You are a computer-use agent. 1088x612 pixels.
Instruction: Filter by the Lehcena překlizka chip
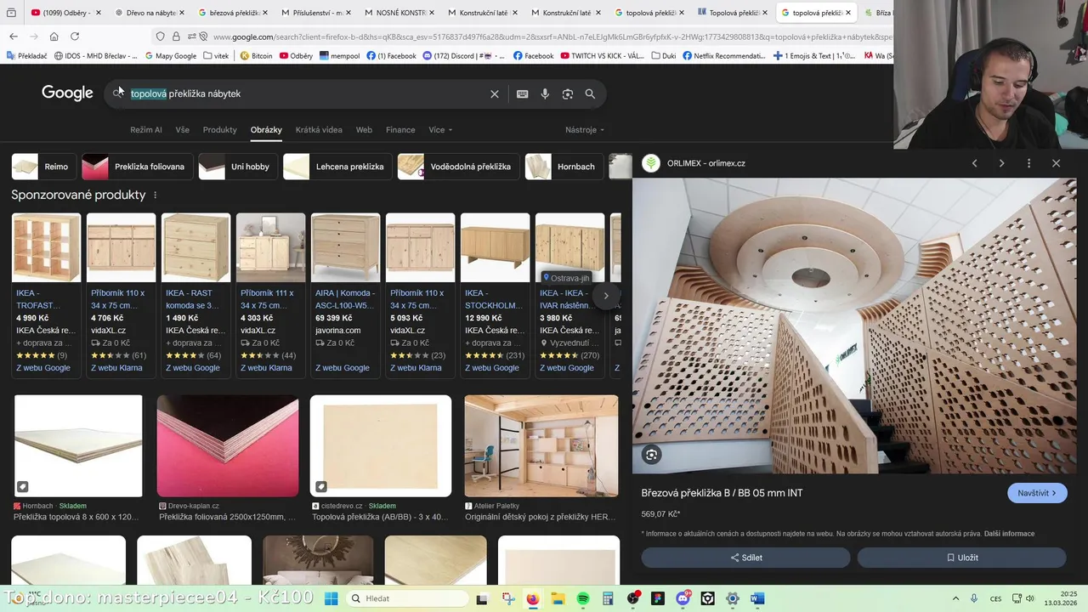point(338,167)
